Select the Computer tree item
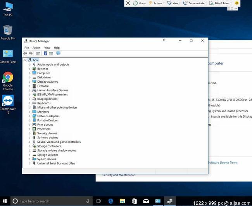Viewport: 252px width, 206px height. click(x=43, y=73)
